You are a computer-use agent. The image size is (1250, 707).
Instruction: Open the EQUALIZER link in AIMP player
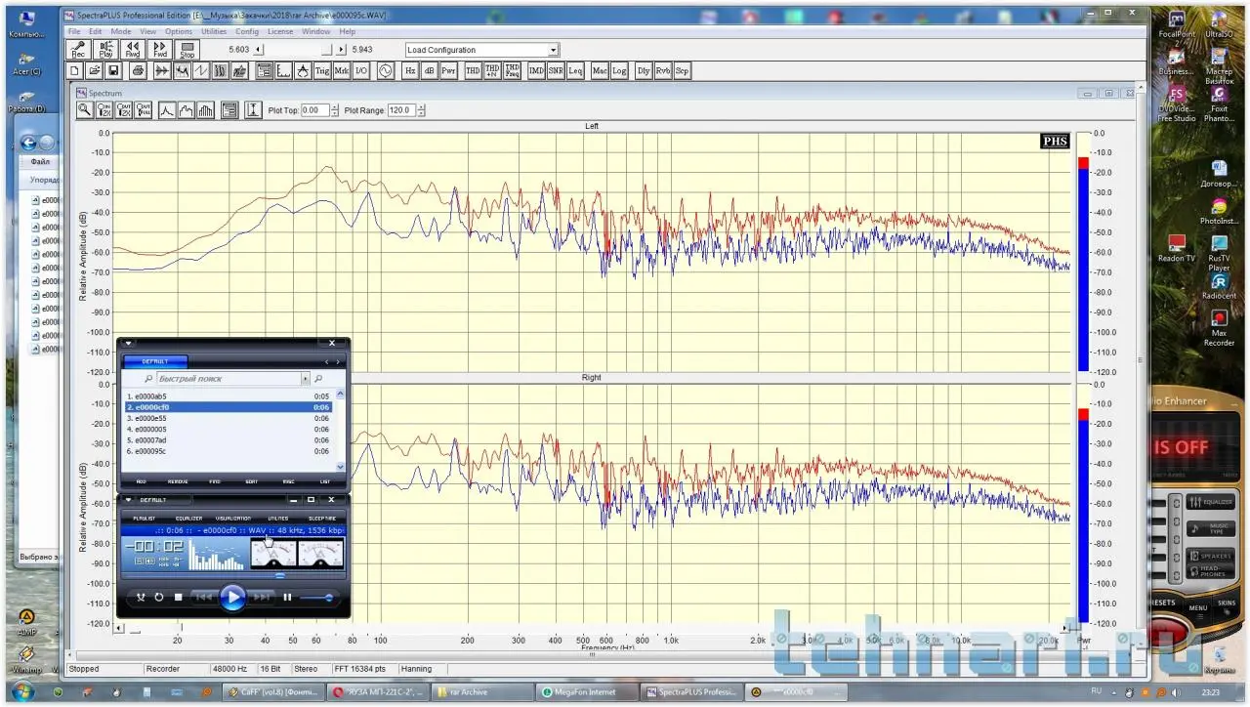pos(188,519)
